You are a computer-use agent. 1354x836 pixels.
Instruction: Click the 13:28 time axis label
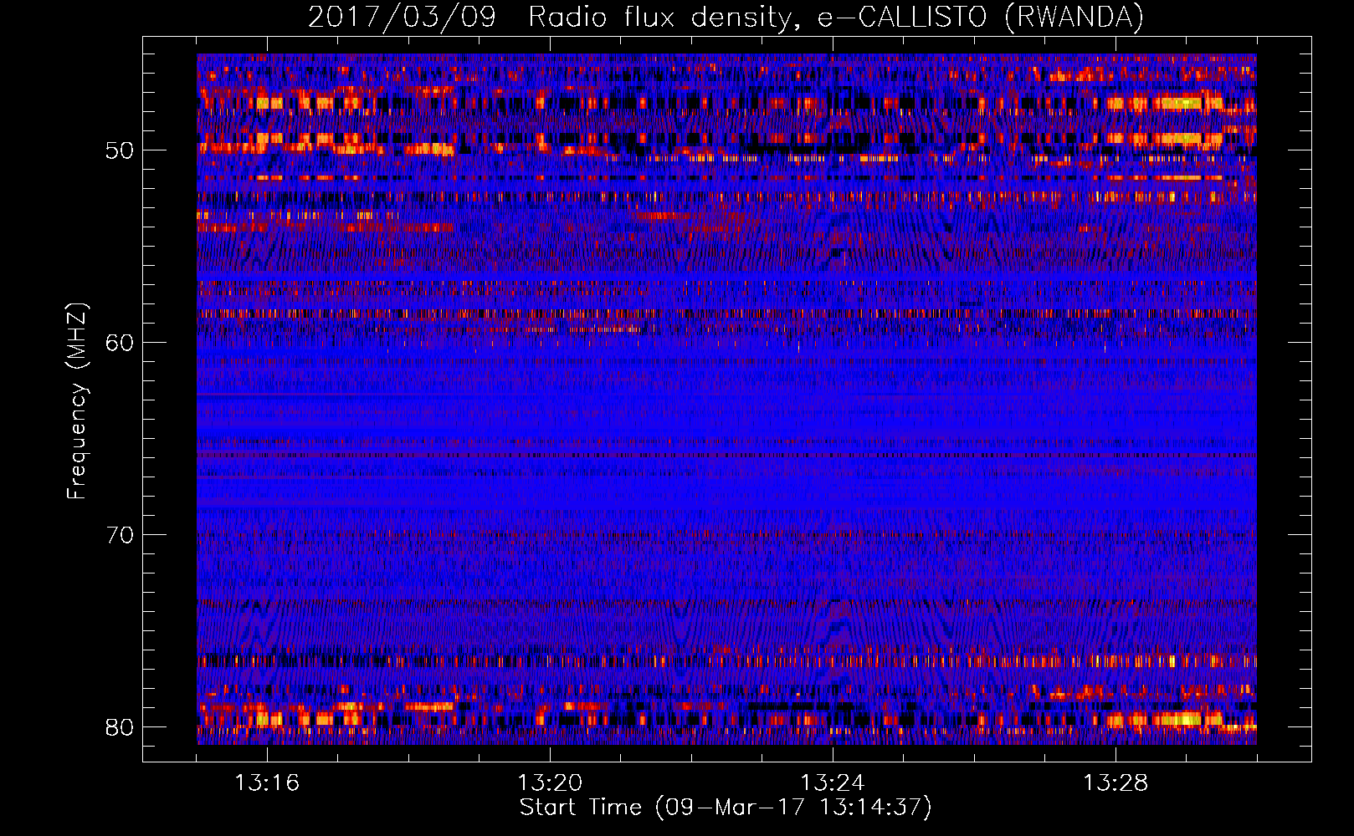tap(1116, 783)
